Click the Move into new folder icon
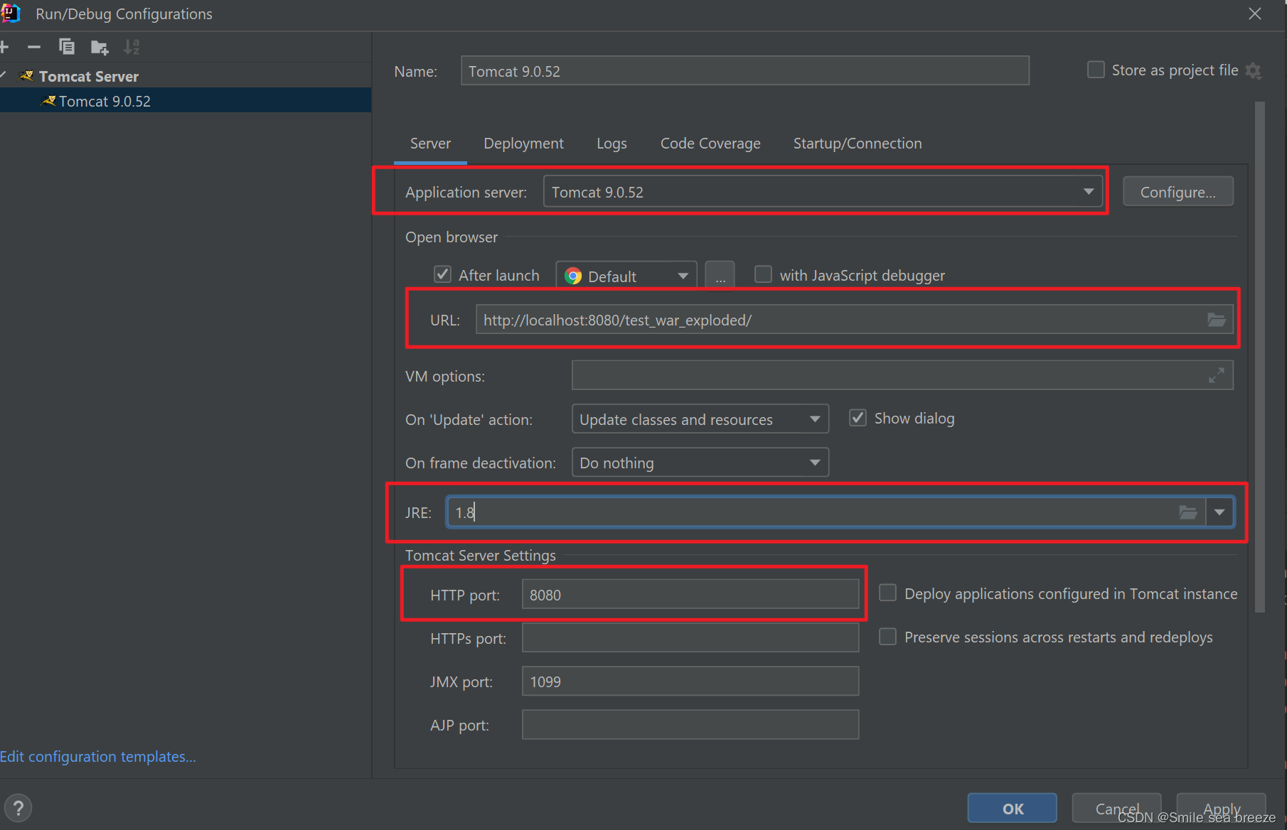1287x830 pixels. coord(100,48)
